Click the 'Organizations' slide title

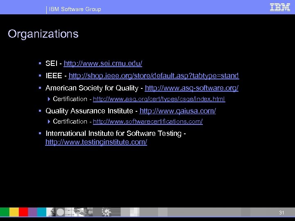coord(43,34)
